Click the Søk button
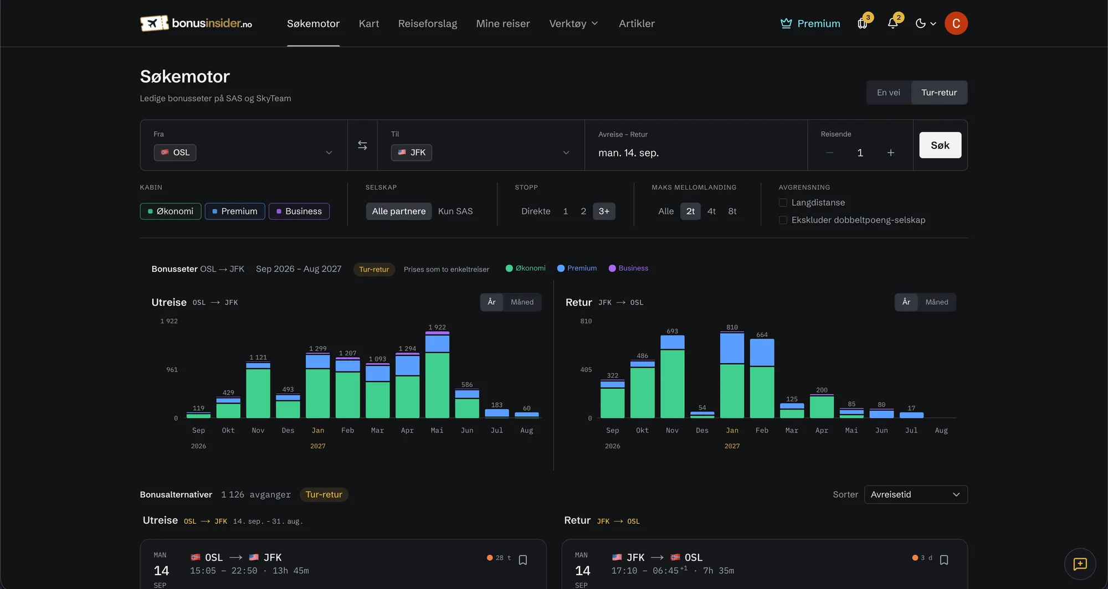1108x589 pixels. point(940,145)
